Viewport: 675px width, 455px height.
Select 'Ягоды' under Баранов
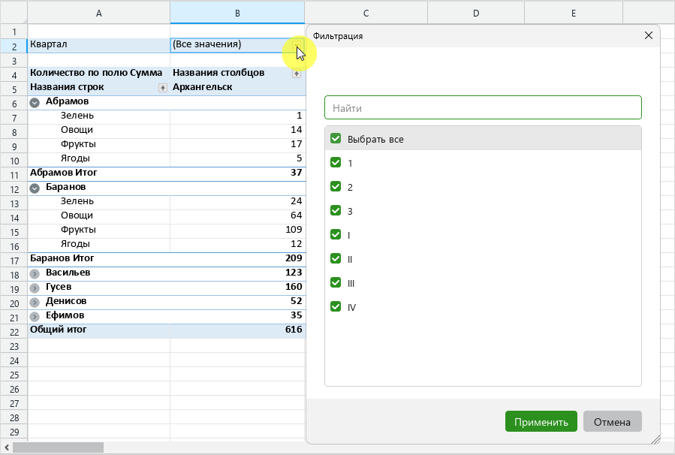click(x=99, y=246)
